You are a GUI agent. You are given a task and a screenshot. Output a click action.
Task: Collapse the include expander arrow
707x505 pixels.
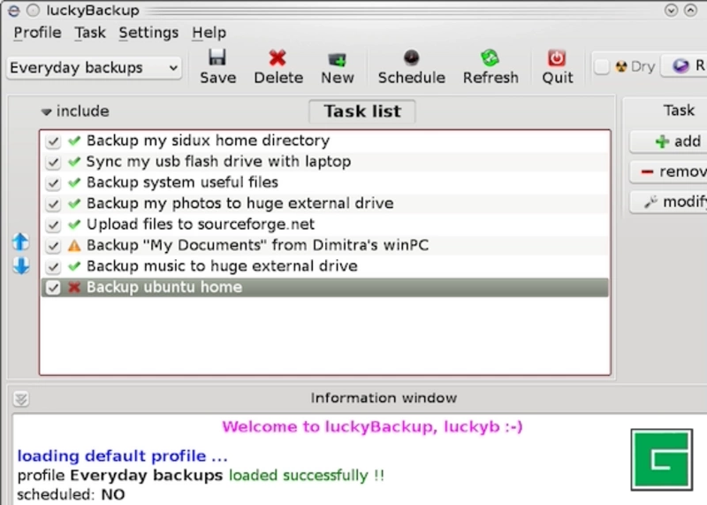coord(47,112)
